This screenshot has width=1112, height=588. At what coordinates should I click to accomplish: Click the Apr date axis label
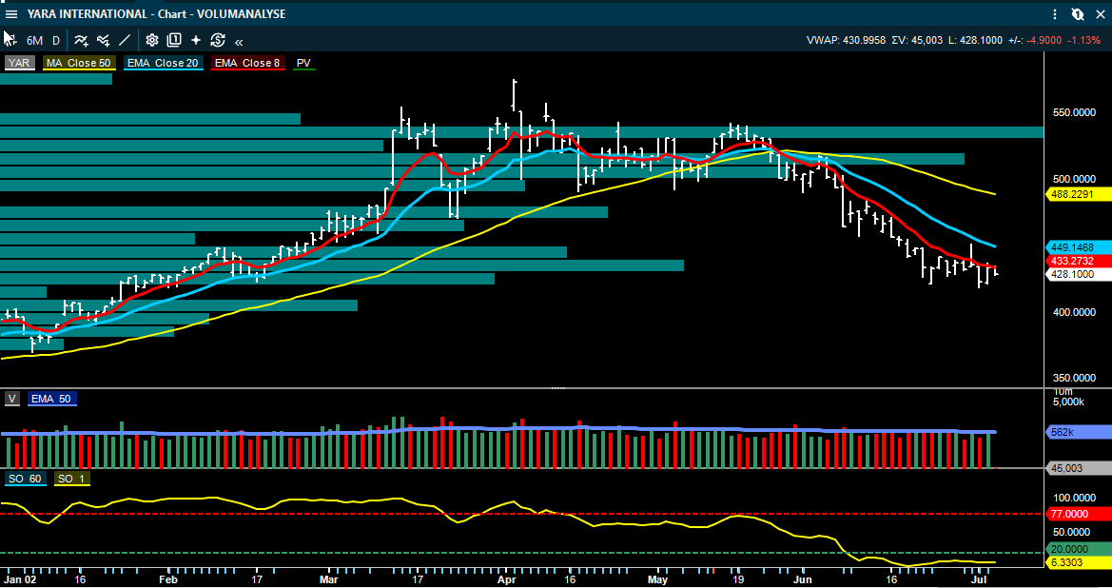coord(506,579)
